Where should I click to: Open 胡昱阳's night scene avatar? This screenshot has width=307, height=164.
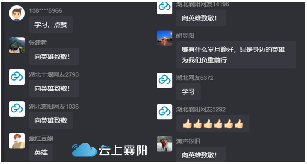pyautogui.click(x=164, y=38)
